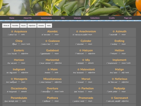This screenshot has height=106, width=141.
Task: Favorite Halcyon with its heart icon
Action: coord(86,53)
